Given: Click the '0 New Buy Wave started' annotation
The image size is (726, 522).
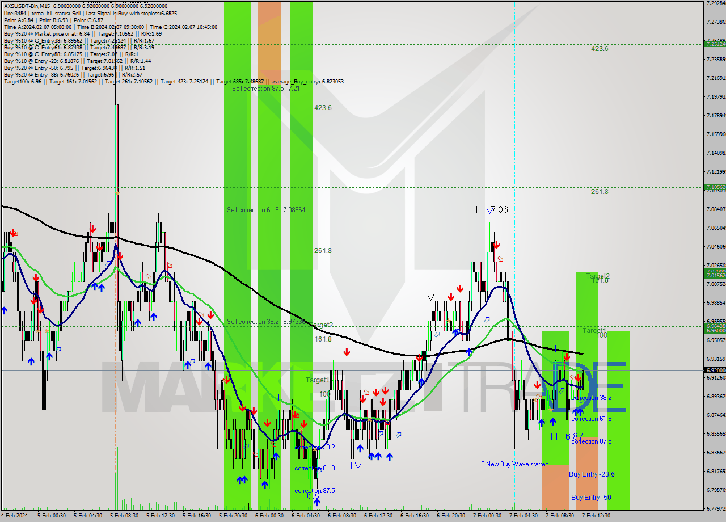Looking at the screenshot, I should [x=515, y=464].
